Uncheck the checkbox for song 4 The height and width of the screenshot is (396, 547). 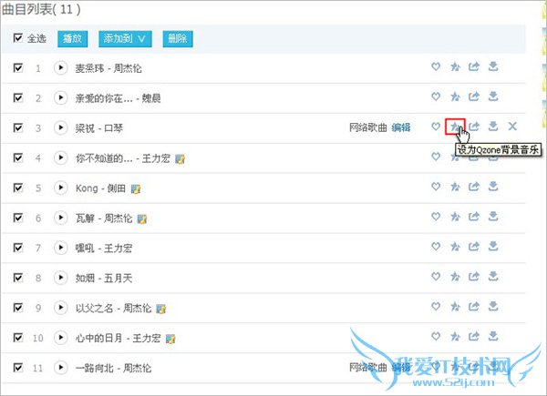click(x=18, y=157)
